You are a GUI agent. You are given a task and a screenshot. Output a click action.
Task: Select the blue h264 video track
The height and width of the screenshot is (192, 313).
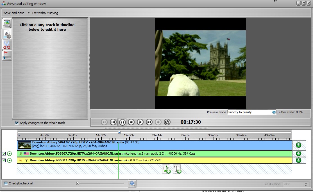(155, 145)
